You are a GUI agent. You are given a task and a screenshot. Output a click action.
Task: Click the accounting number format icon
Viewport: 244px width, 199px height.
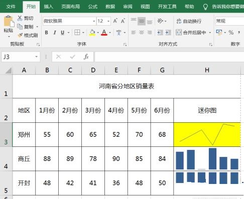coord(219,32)
